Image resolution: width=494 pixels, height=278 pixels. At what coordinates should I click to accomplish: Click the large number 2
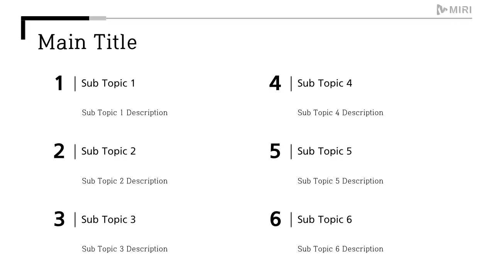59,151
